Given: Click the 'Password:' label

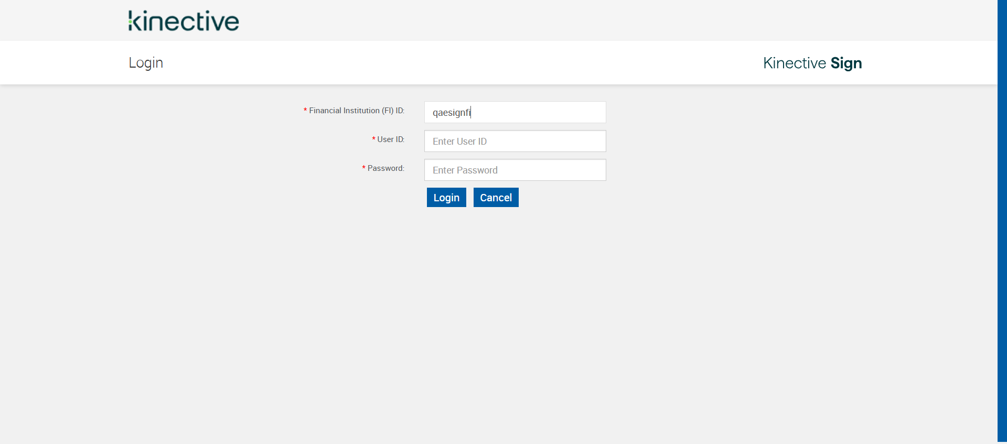Looking at the screenshot, I should pos(386,168).
